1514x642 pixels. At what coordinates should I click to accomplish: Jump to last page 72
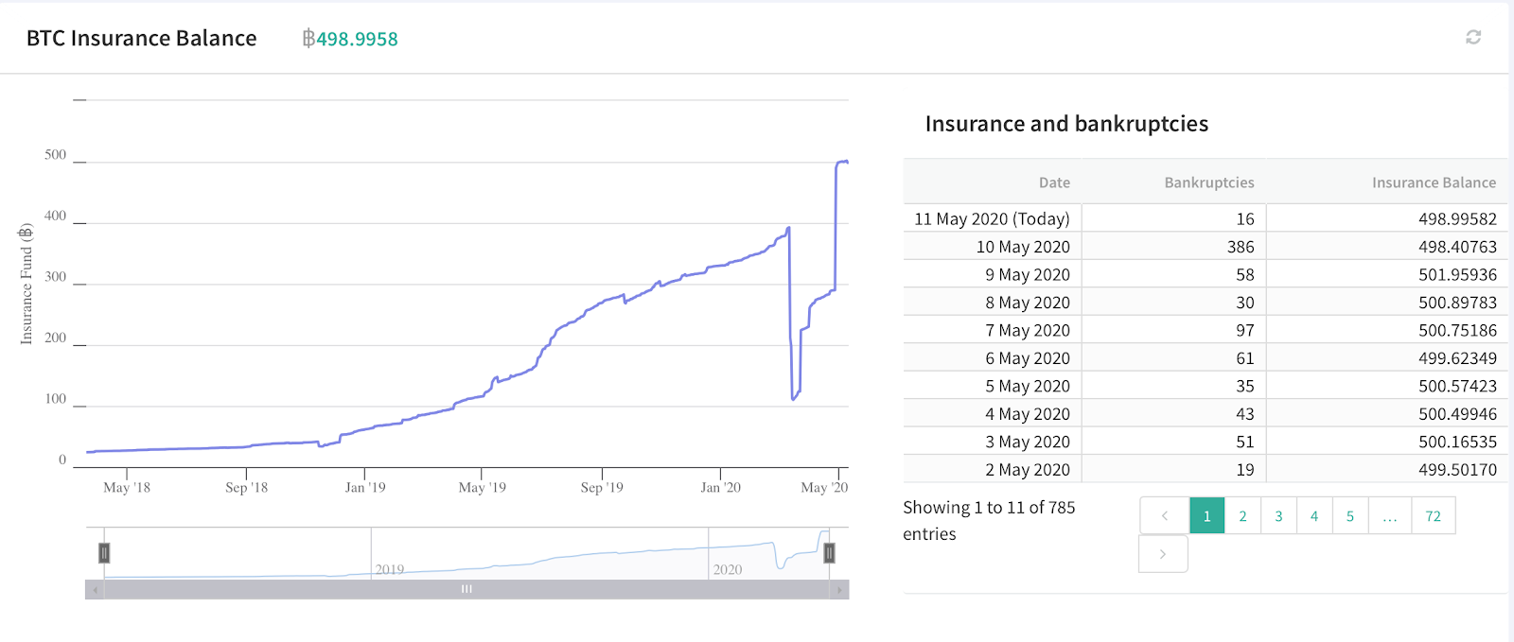click(x=1434, y=515)
